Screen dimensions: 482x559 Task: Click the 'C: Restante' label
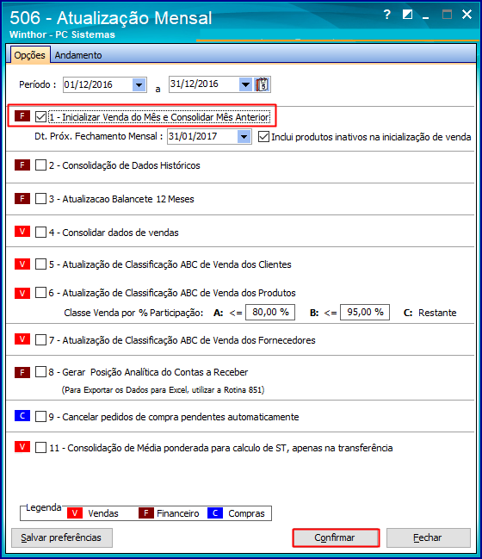point(430,313)
